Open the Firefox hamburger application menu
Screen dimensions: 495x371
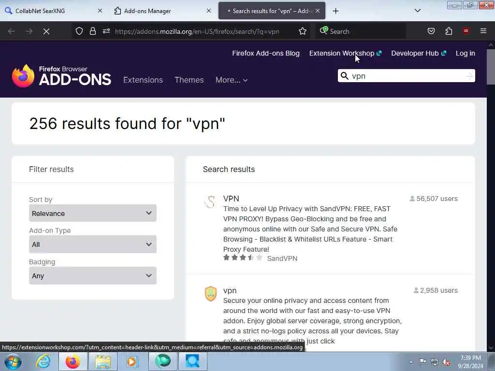[483, 31]
